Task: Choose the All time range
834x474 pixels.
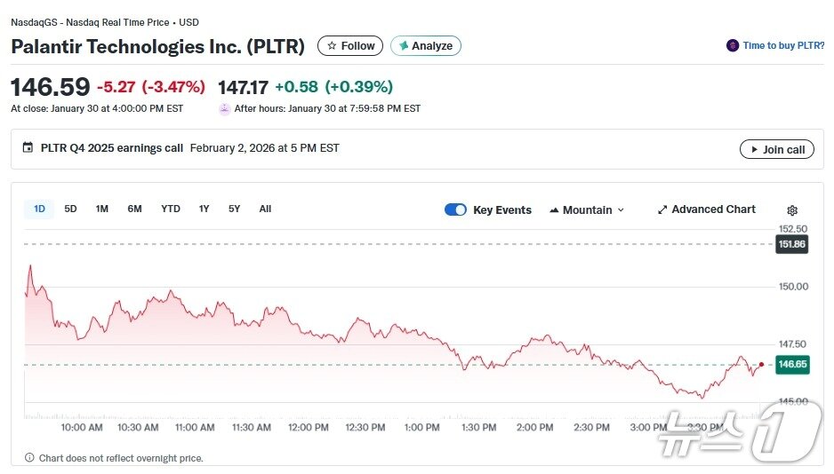Action: click(x=265, y=209)
